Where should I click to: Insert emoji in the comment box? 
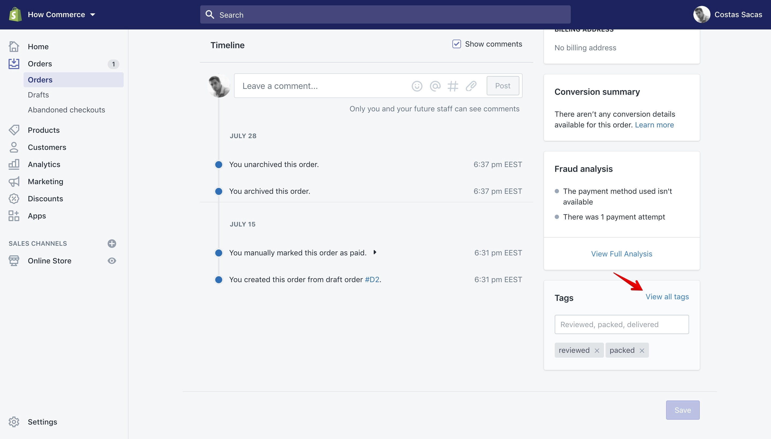click(x=417, y=86)
